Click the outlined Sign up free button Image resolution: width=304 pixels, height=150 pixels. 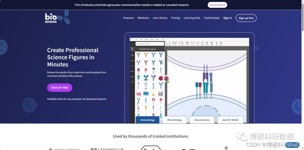tap(246, 18)
